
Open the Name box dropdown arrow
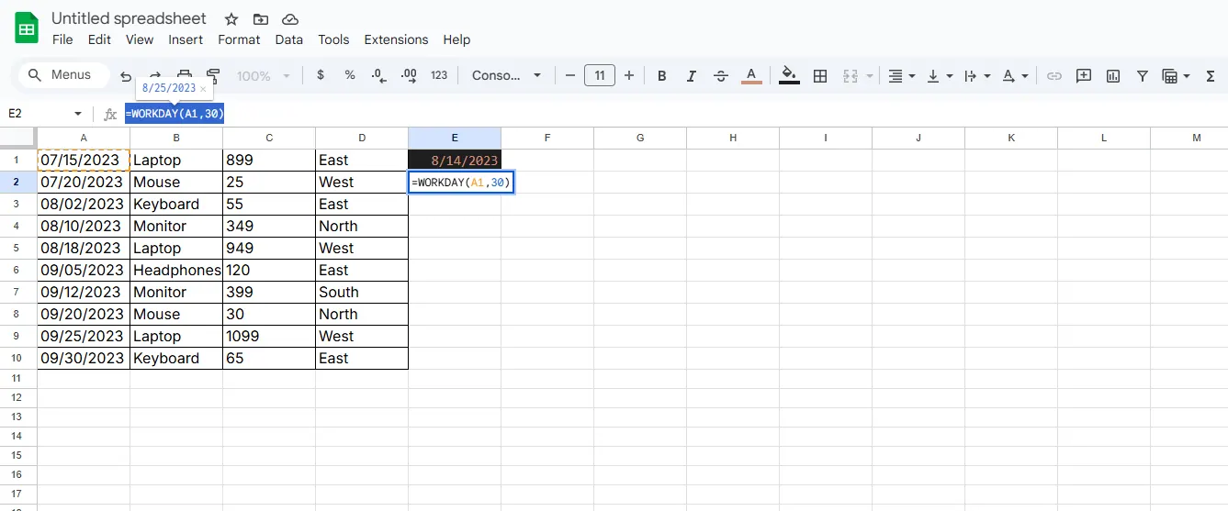[x=77, y=114]
